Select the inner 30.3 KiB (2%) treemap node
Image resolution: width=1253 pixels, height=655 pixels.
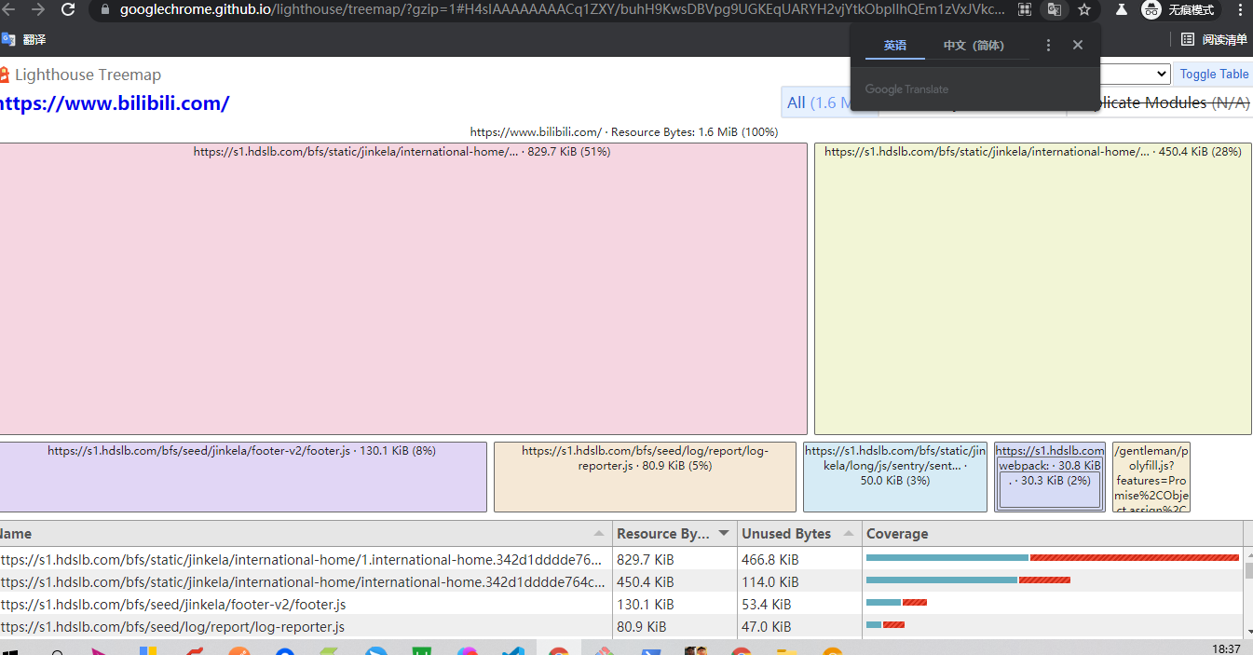click(1050, 490)
